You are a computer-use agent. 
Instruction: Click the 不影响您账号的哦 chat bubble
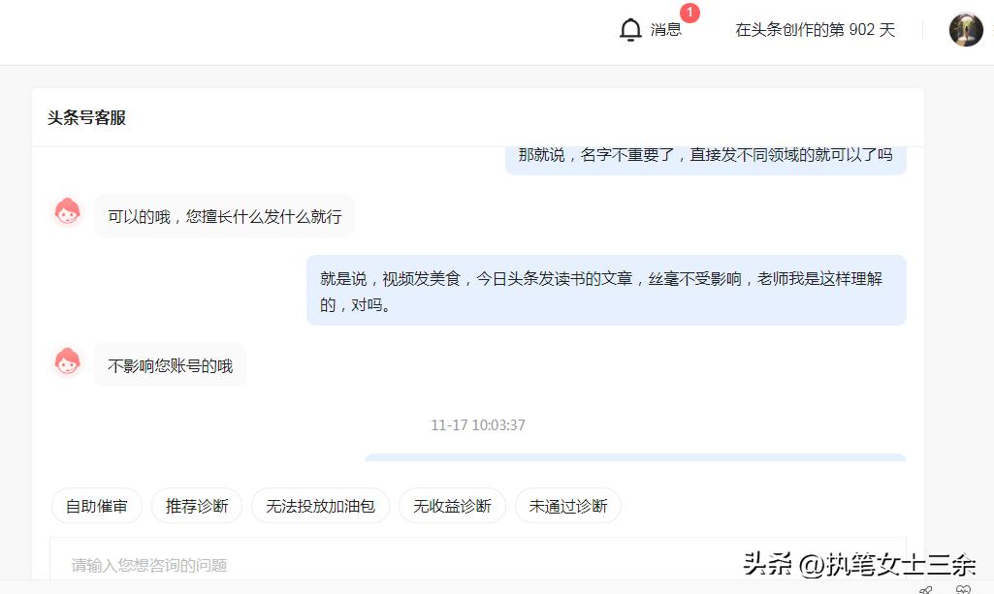tap(170, 364)
